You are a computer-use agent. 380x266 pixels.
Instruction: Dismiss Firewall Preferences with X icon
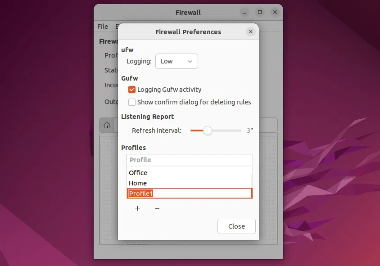pyautogui.click(x=251, y=32)
